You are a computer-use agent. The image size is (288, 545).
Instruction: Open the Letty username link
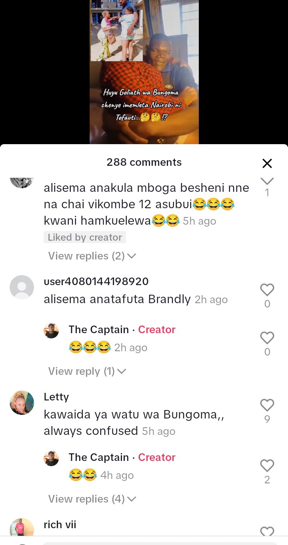pos(56,397)
